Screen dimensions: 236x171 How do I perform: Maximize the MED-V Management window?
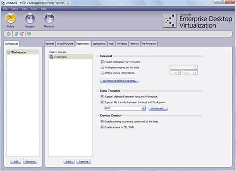(x=222, y=2)
